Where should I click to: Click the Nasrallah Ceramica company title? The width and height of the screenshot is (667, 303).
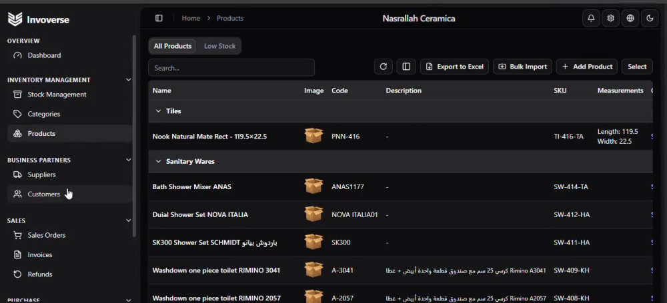click(x=419, y=18)
